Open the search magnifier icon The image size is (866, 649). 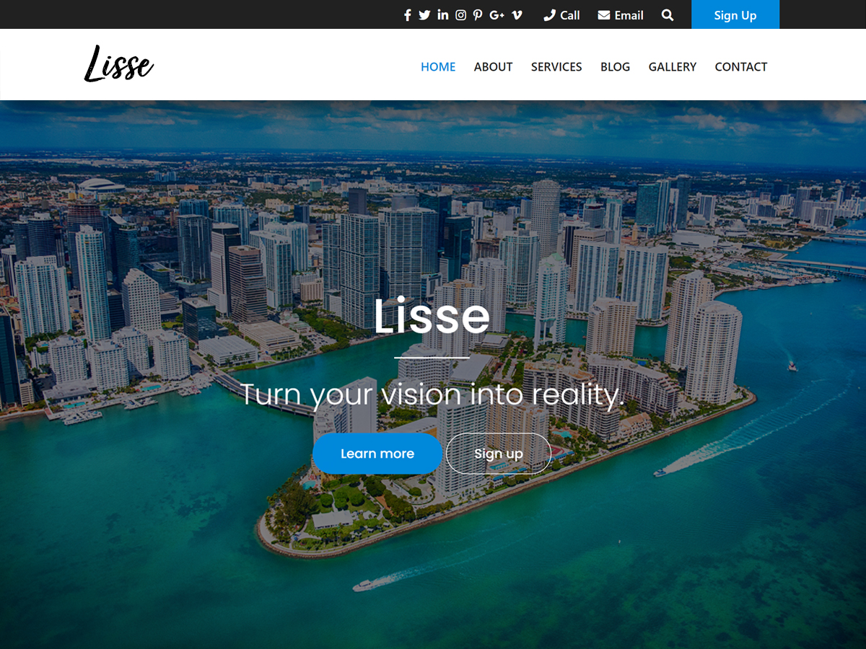tap(668, 14)
